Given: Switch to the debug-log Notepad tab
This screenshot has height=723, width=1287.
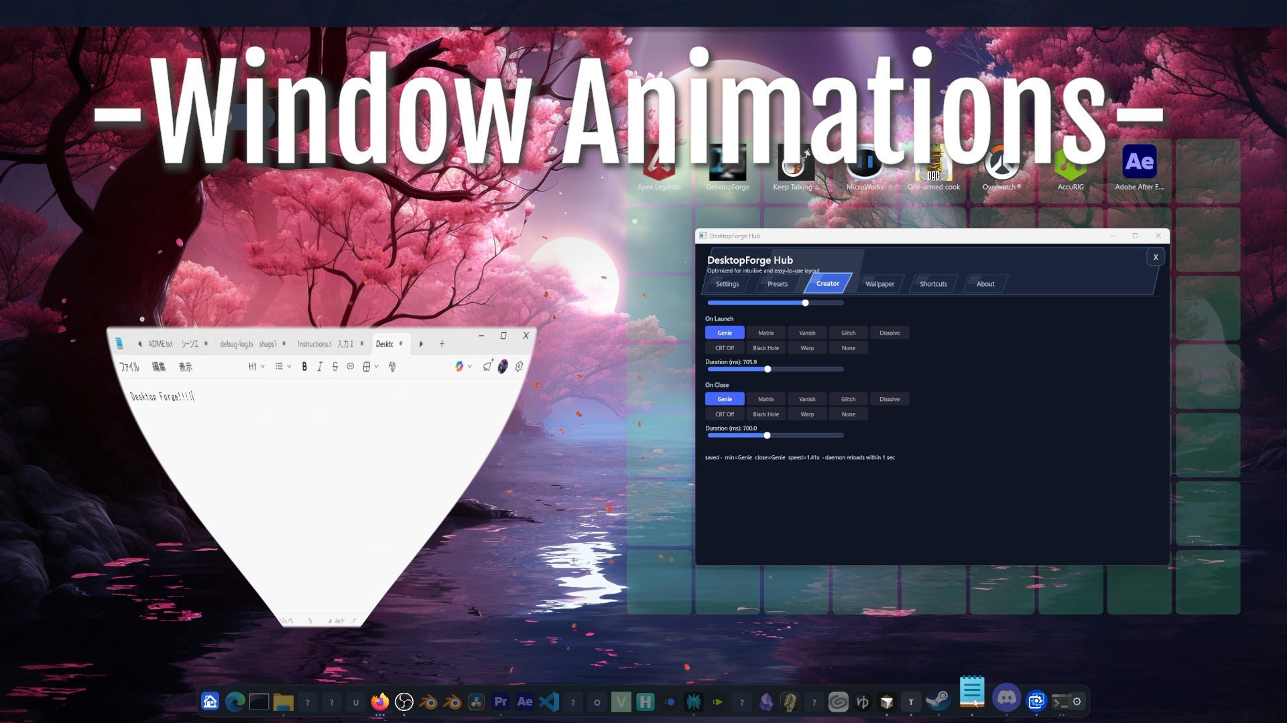Looking at the screenshot, I should point(236,344).
